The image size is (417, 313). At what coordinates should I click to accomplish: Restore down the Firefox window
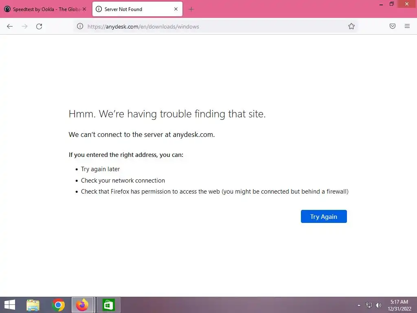click(392, 4)
